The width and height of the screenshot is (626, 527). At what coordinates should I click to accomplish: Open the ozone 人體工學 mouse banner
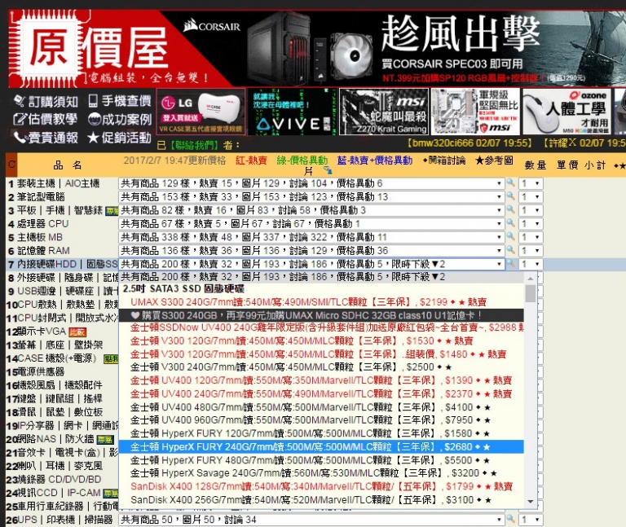click(x=567, y=112)
